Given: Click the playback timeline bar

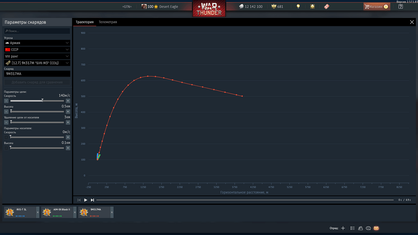Looking at the screenshot, I should click(245, 200).
